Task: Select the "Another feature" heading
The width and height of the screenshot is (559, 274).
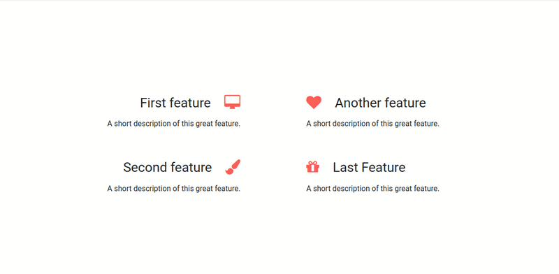Action: coord(380,103)
